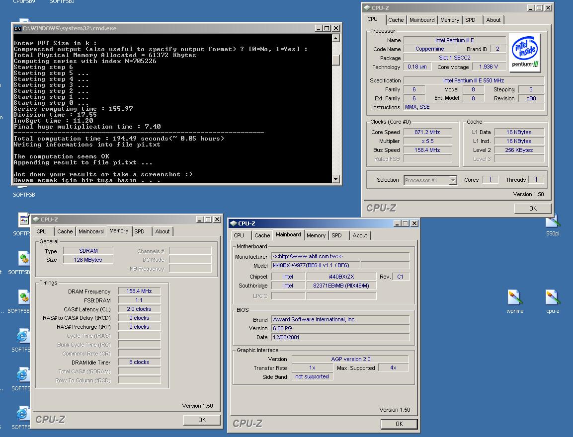This screenshot has width=573, height=437.
Task: Click the Core Speed value 871.2 MHz
Action: pos(427,132)
